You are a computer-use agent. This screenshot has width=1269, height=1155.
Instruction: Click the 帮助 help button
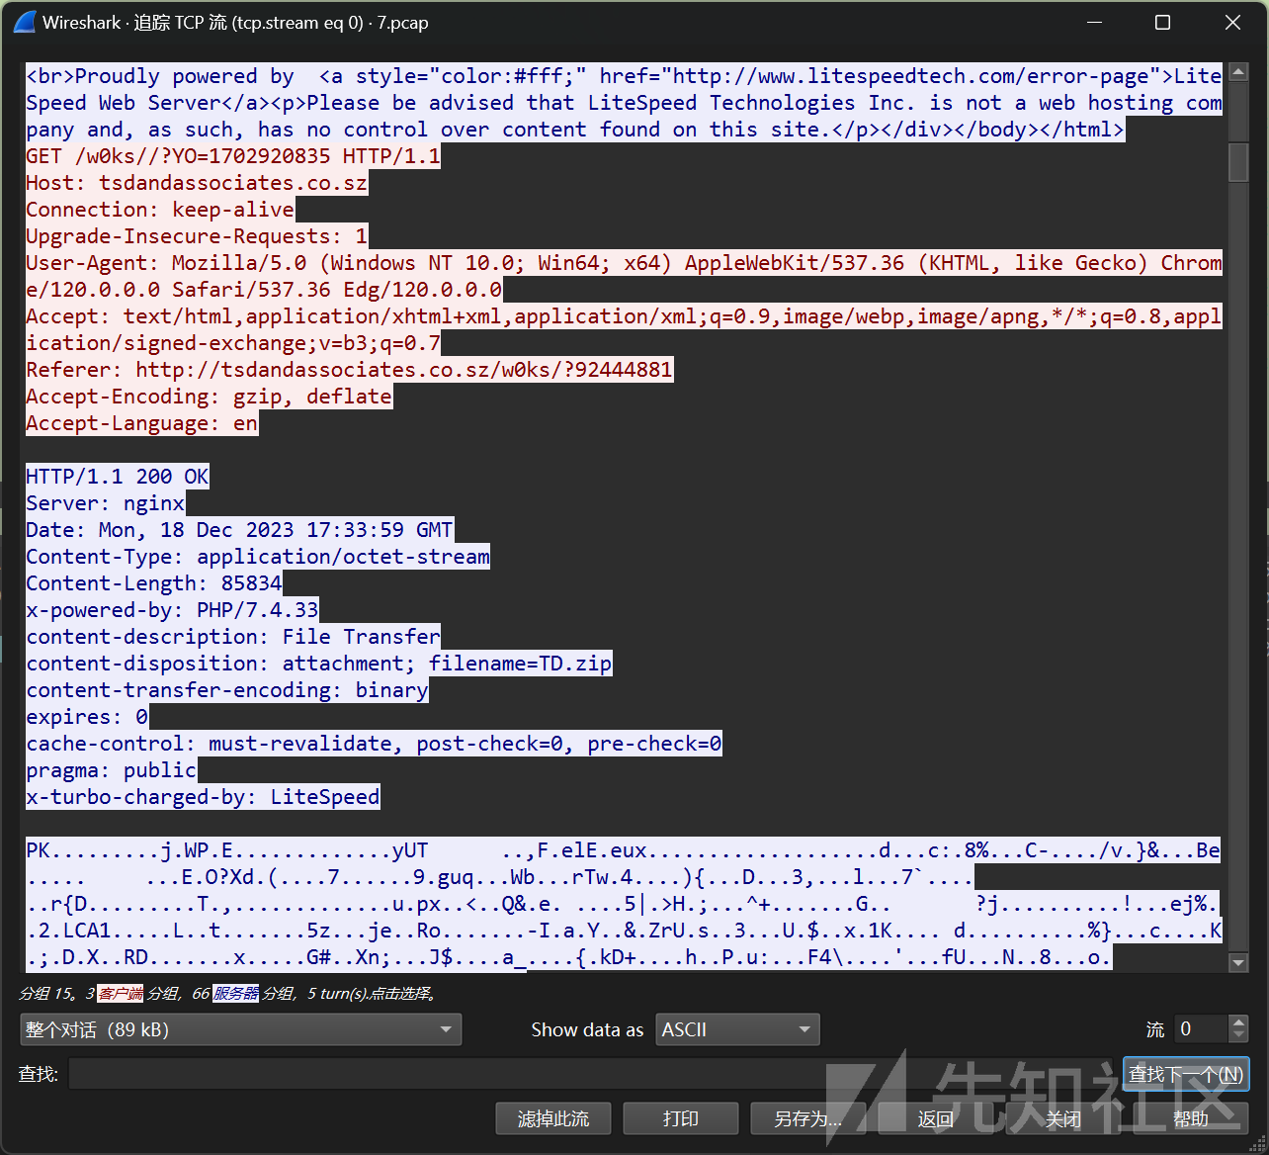1191,1118
